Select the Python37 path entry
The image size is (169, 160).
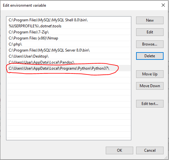(x=69, y=68)
